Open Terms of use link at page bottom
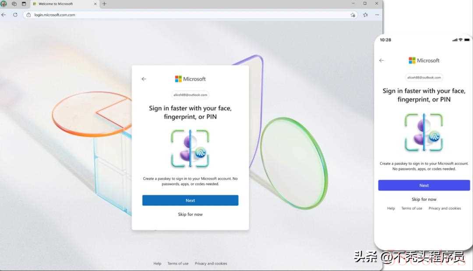 (178, 264)
